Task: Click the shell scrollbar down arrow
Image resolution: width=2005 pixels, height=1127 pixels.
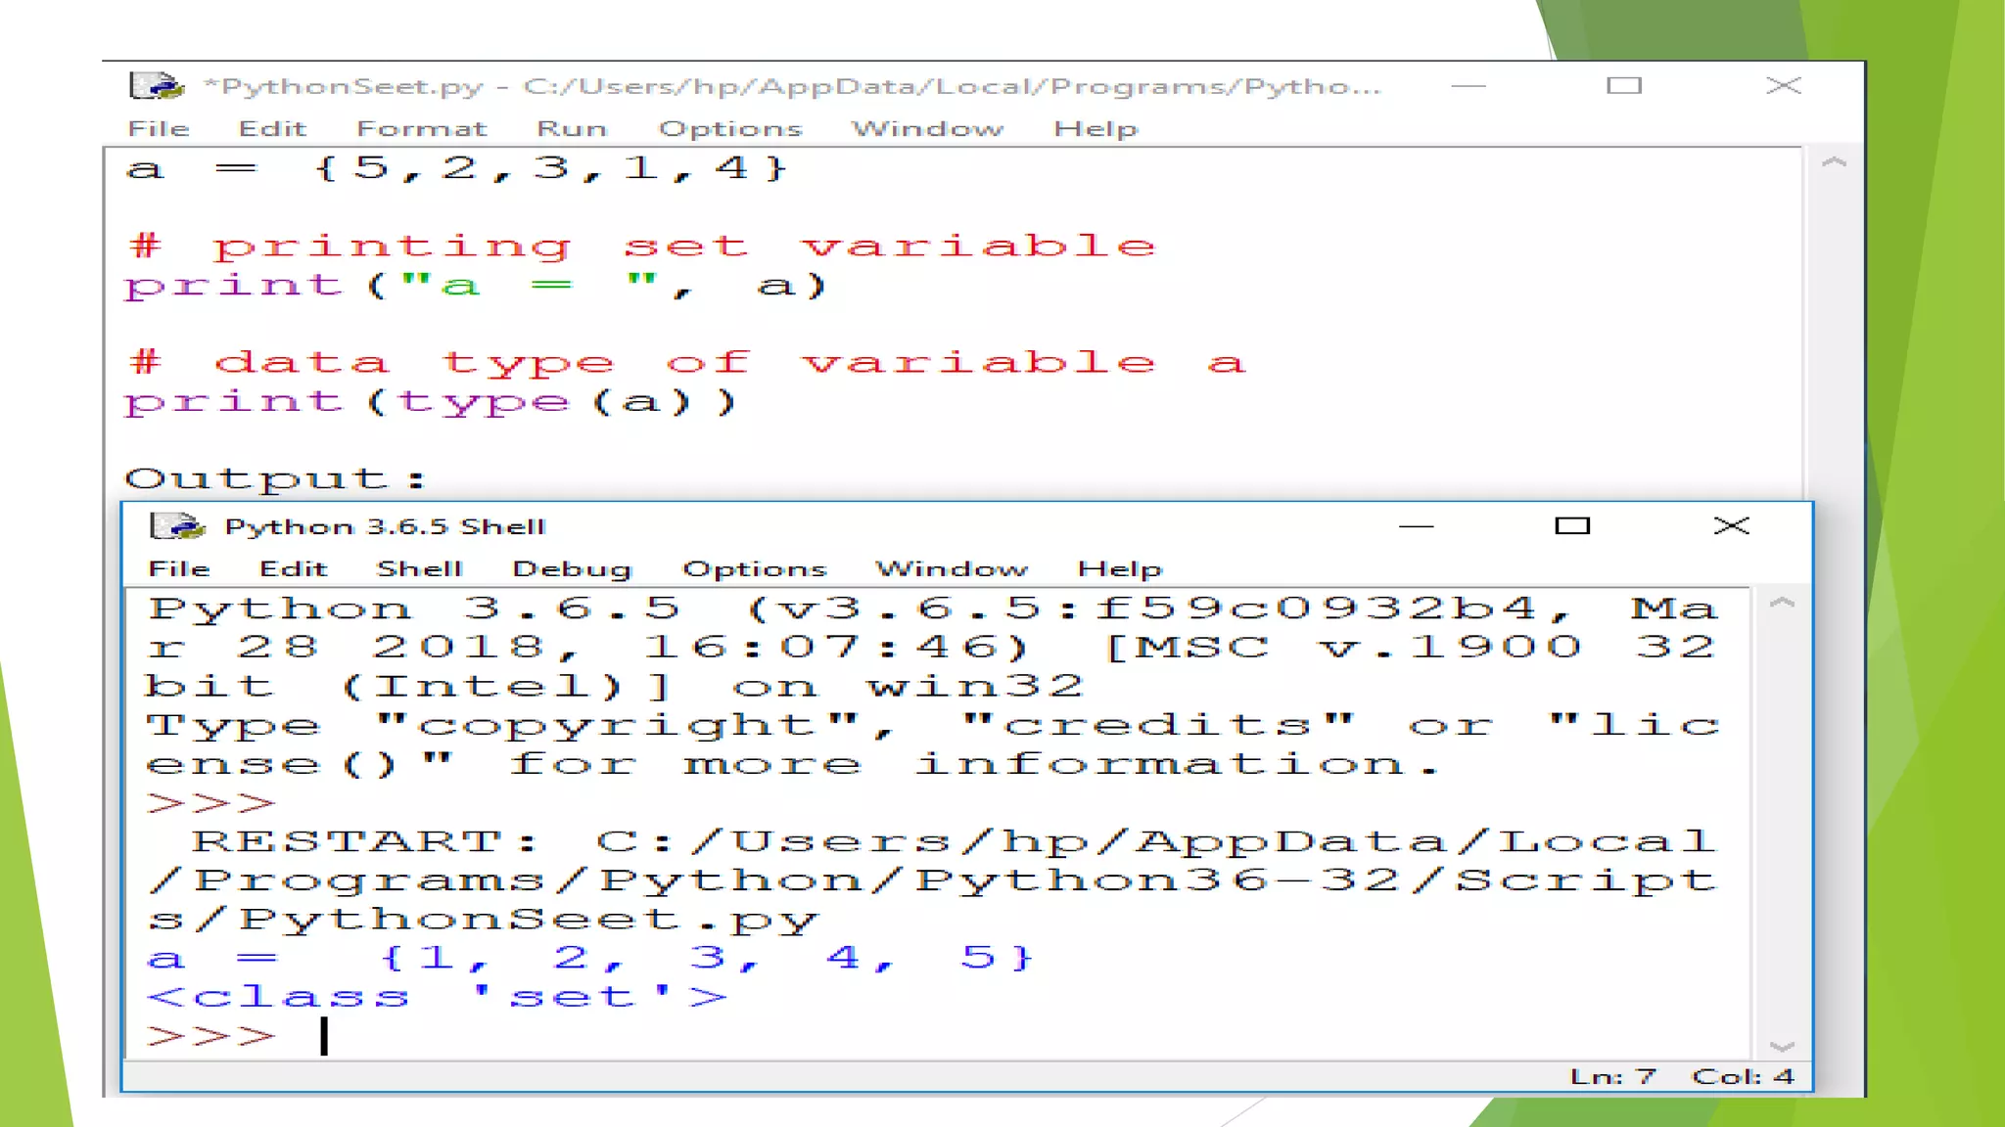Action: [1782, 1047]
